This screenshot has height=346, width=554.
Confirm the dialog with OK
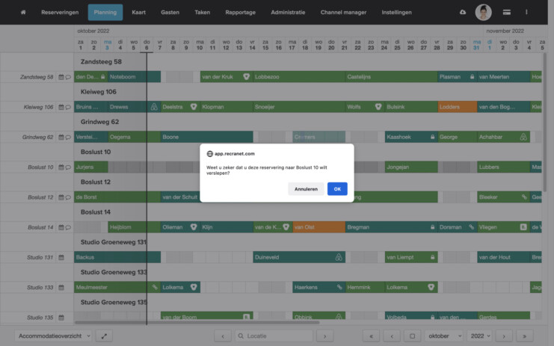tap(337, 189)
